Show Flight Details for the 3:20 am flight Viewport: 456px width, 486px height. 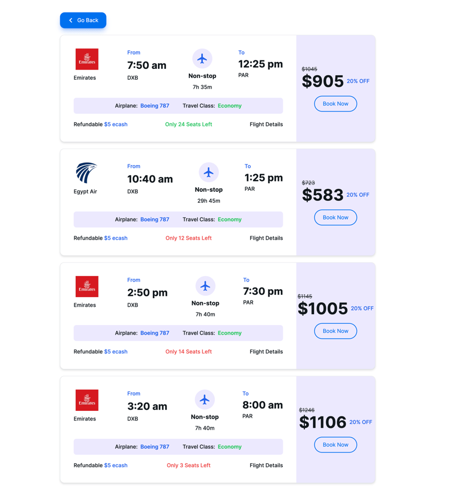266,466
